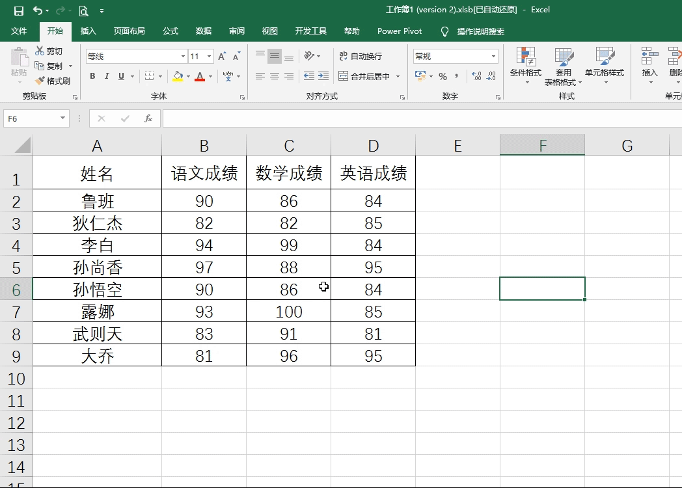The image size is (682, 488).
Task: Switch to the 数据 tab
Action: click(204, 31)
